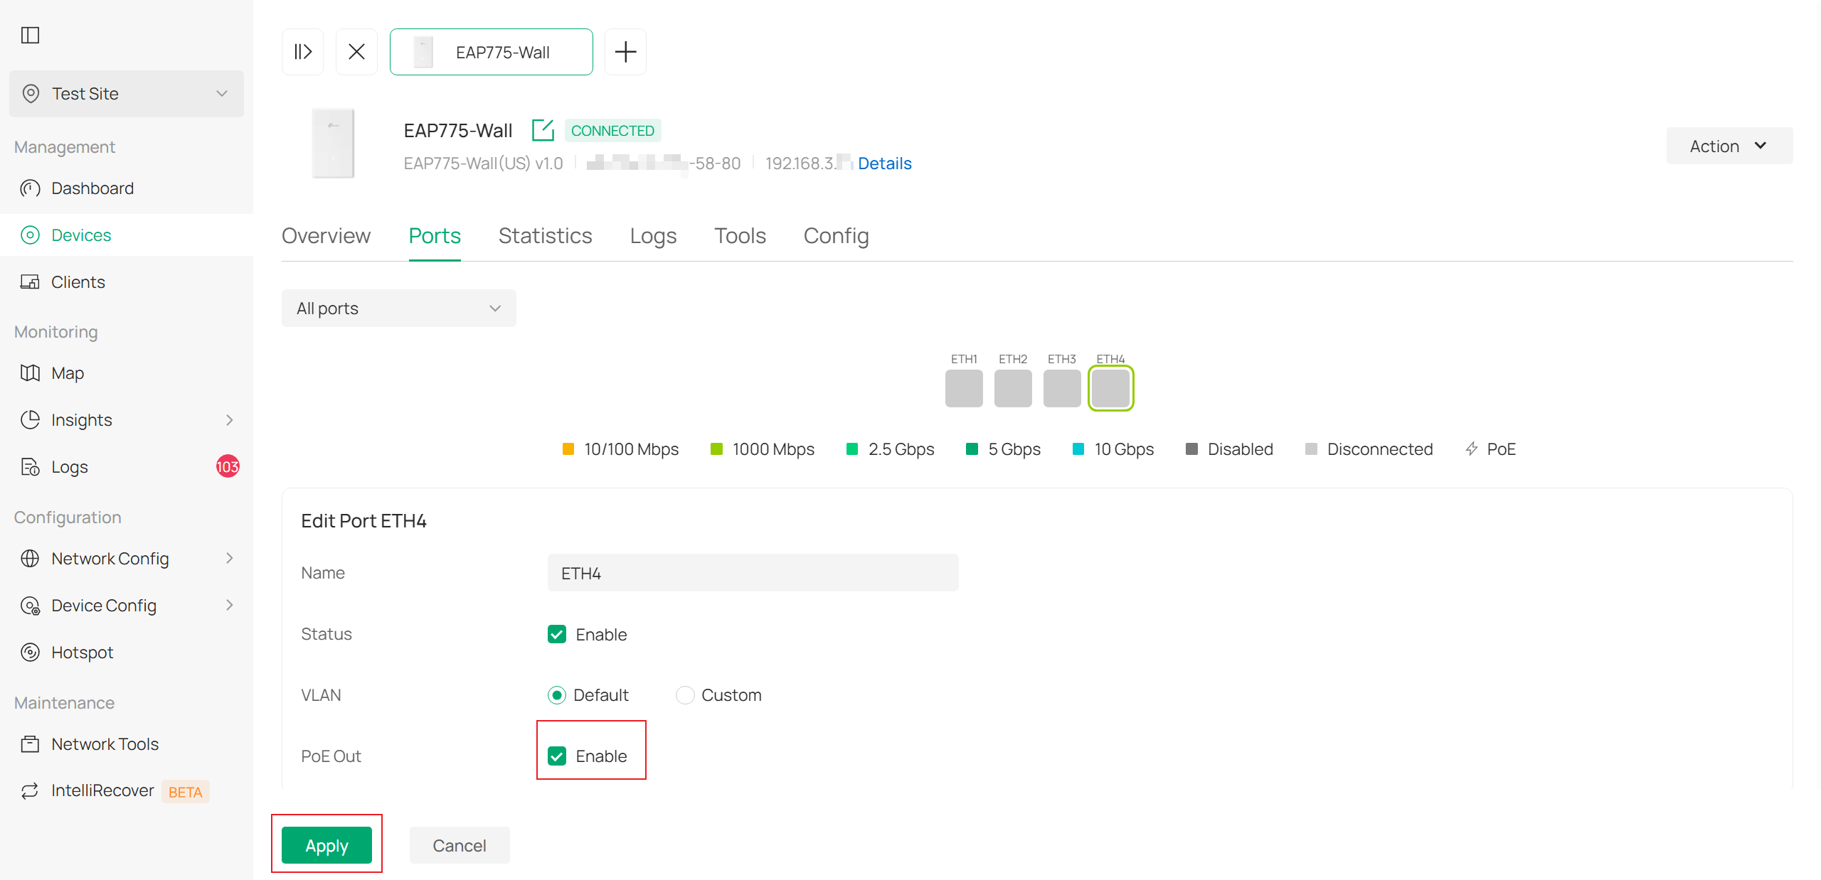Screen dimensions: 1821x880
Task: Select port ETH2 in the port diagram
Action: 1012,388
